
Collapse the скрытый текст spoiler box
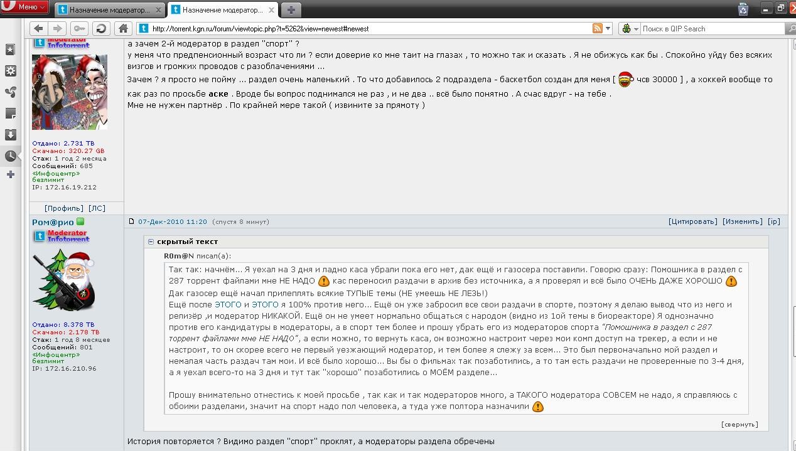pos(151,241)
